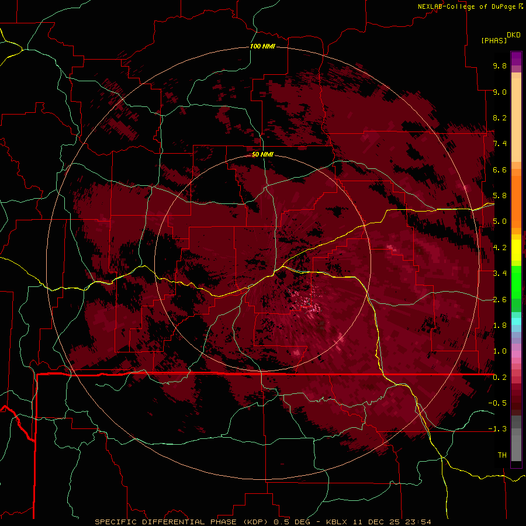Click the 5.0 value on color scale
This screenshot has width=526, height=526.
500,222
